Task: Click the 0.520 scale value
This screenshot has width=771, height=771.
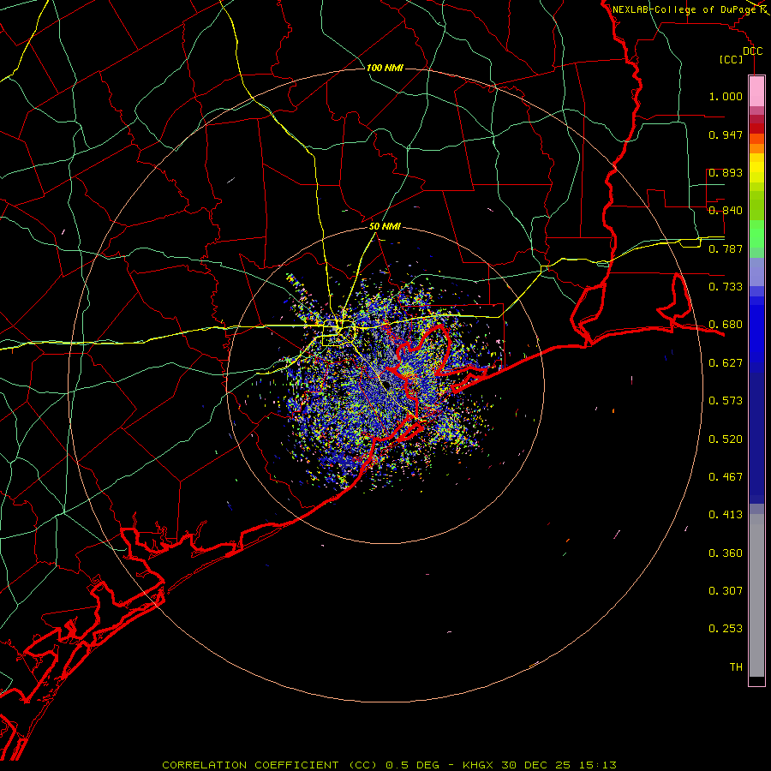Action: tap(726, 439)
